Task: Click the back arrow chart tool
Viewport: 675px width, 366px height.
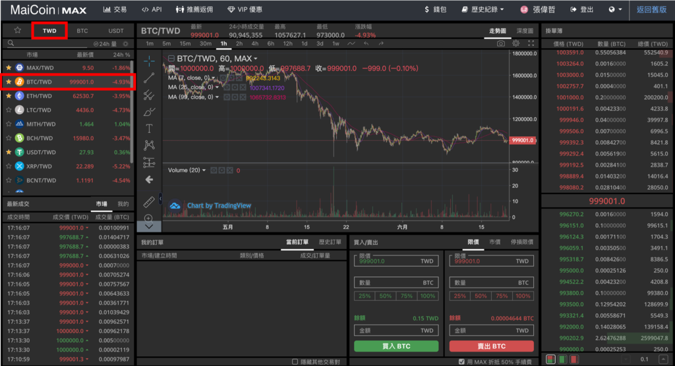Action: pyautogui.click(x=149, y=179)
